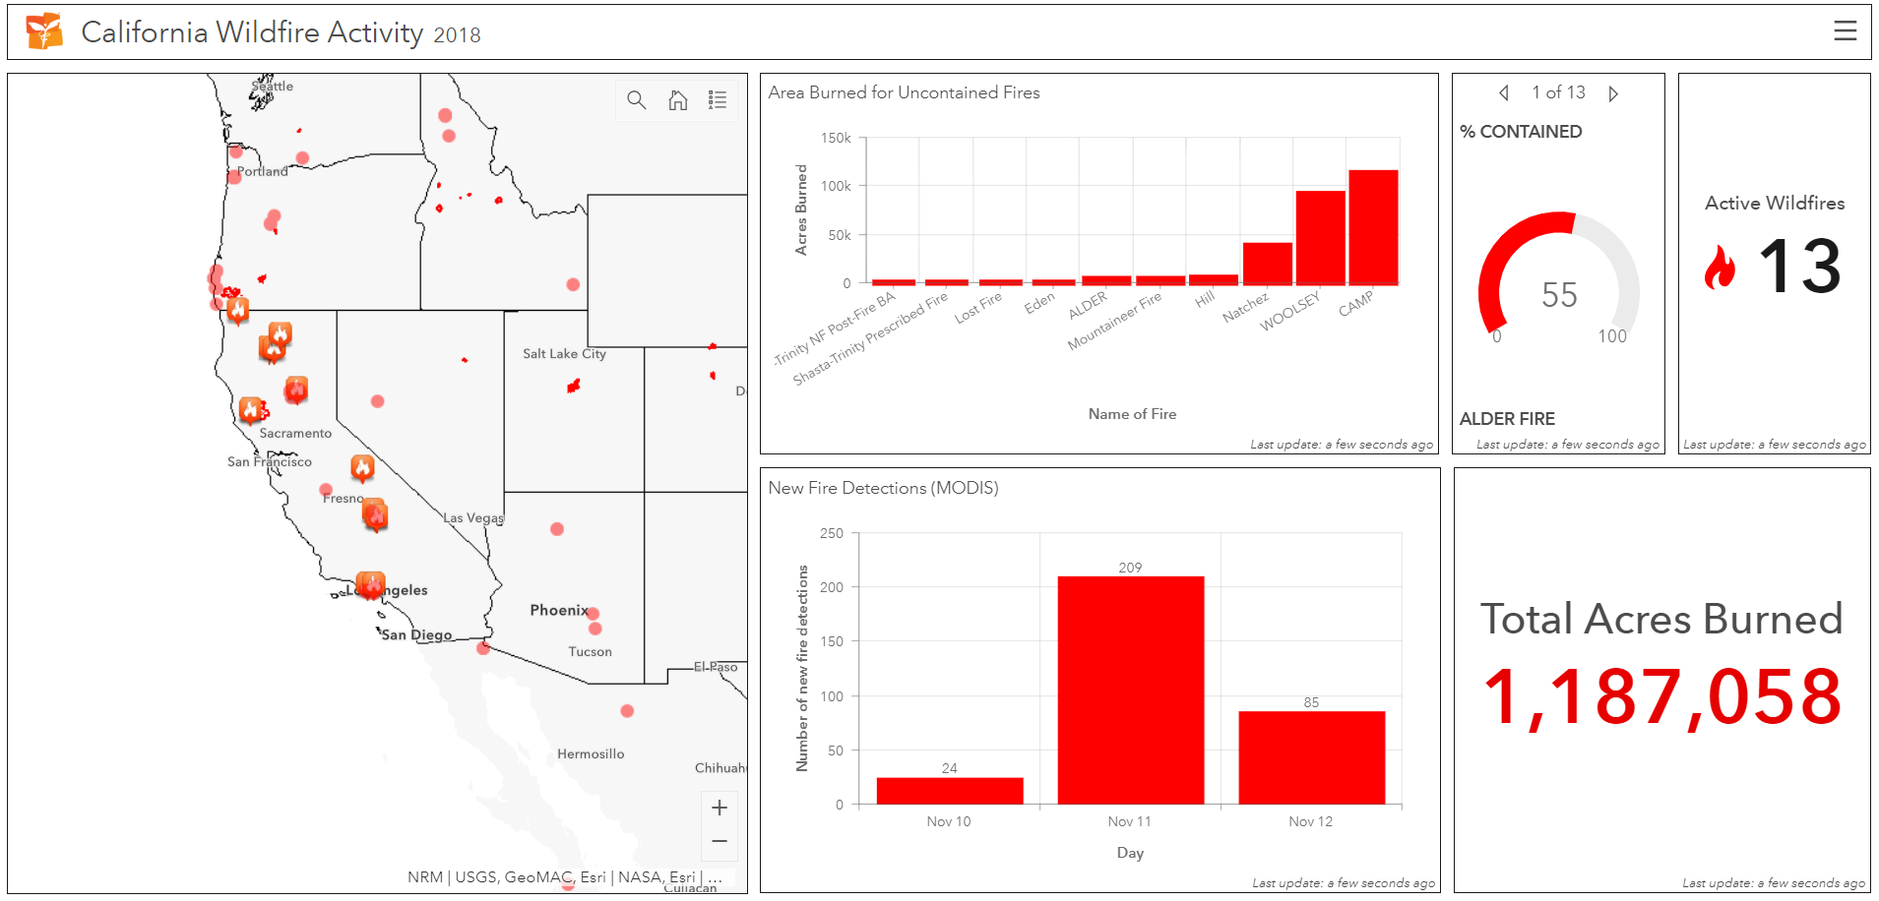Go to next fire in containment gauge
Image resolution: width=1879 pixels, height=901 pixels.
tap(1613, 93)
